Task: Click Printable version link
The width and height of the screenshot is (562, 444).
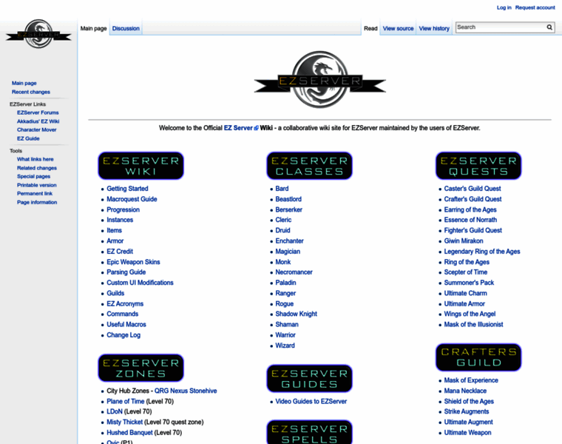Action: [37, 185]
